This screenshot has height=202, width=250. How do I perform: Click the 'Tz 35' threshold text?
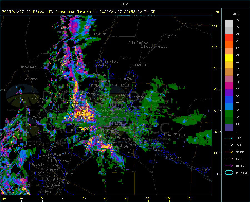coord(149,12)
